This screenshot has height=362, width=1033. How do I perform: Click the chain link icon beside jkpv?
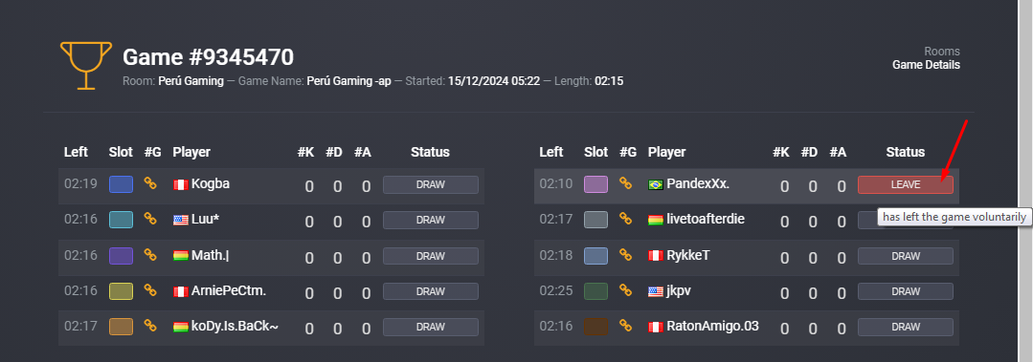point(626,290)
